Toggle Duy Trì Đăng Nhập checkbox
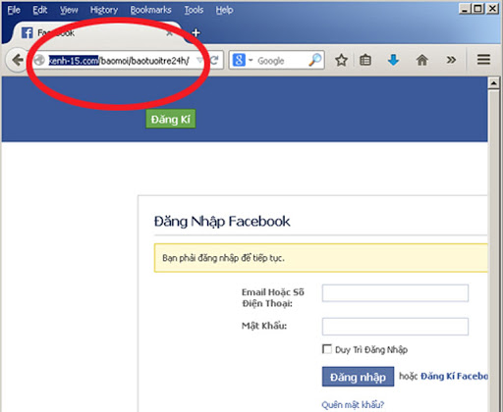The height and width of the screenshot is (412, 503). (327, 349)
